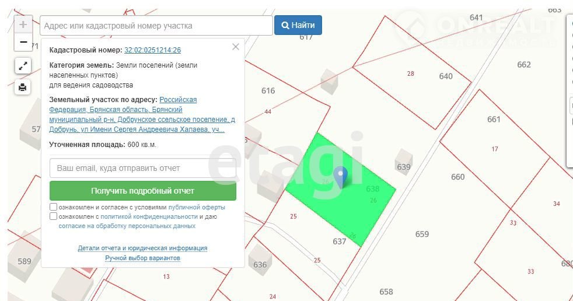Zoom in with the plus button
This screenshot has height=301, width=573.
(23, 24)
